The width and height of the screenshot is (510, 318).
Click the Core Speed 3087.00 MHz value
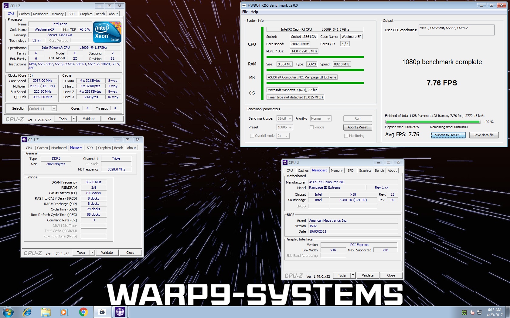[x=43, y=81]
